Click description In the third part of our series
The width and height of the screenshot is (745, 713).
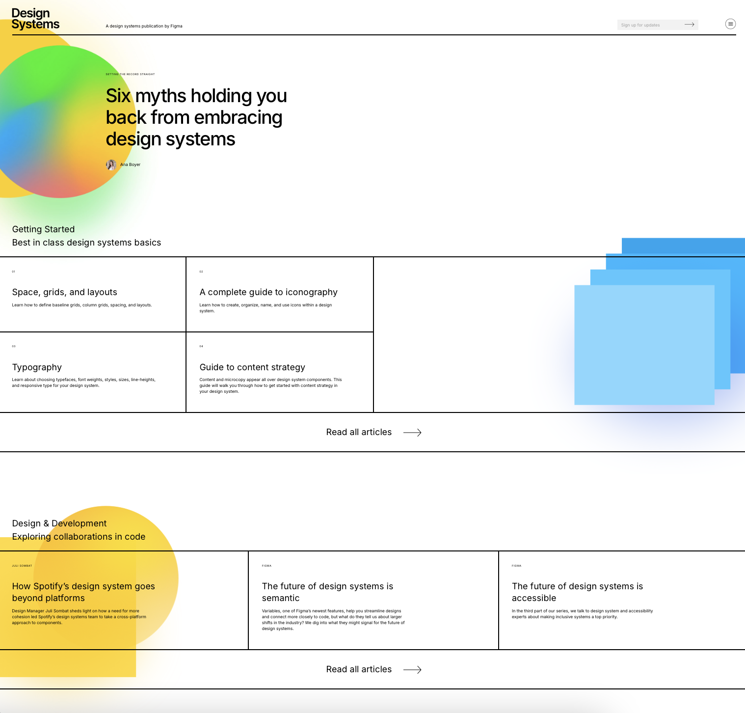[582, 614]
